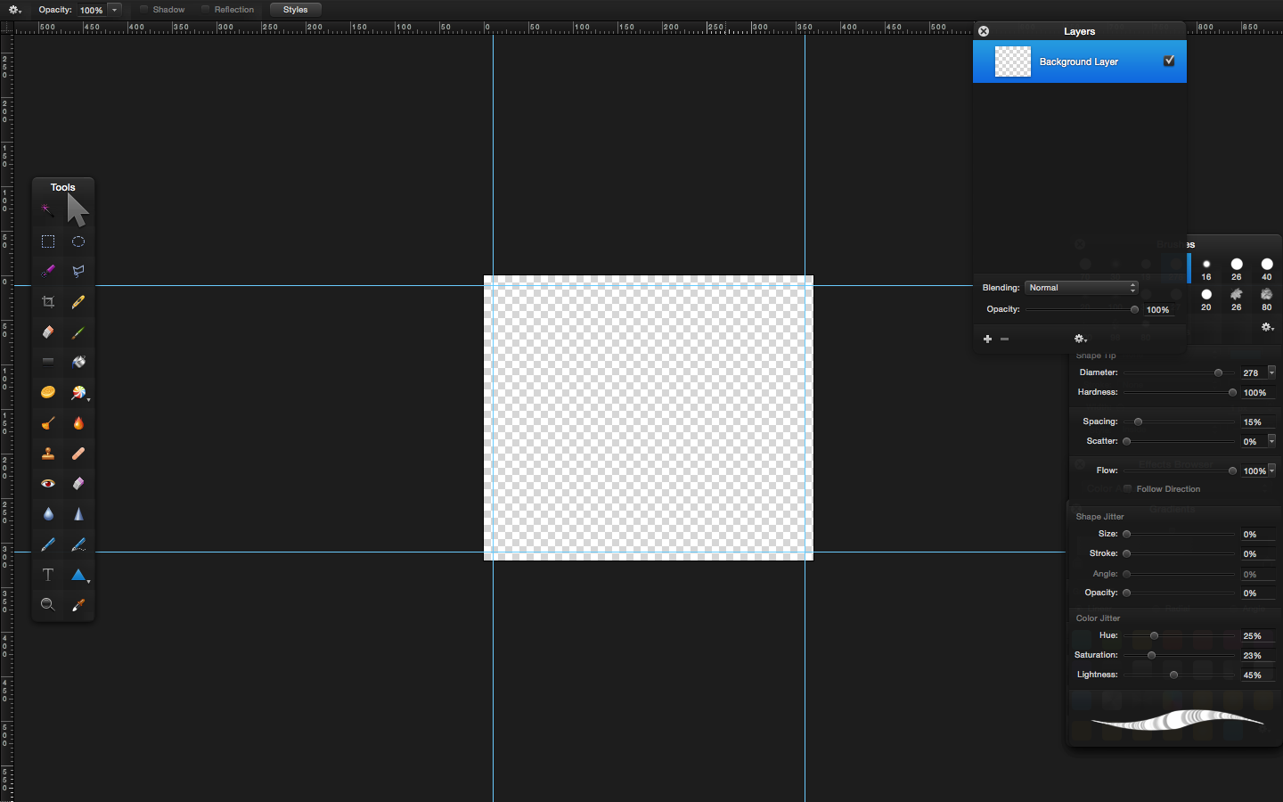Open the Blending mode dropdown
The width and height of the screenshot is (1283, 802).
[x=1082, y=288]
